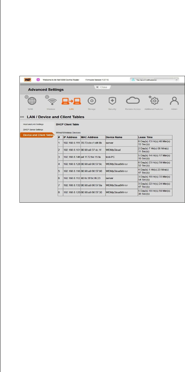The width and height of the screenshot is (185, 372).
Task: Click MAC address 00:90:a9:66:57:0a
Action: (91, 185)
